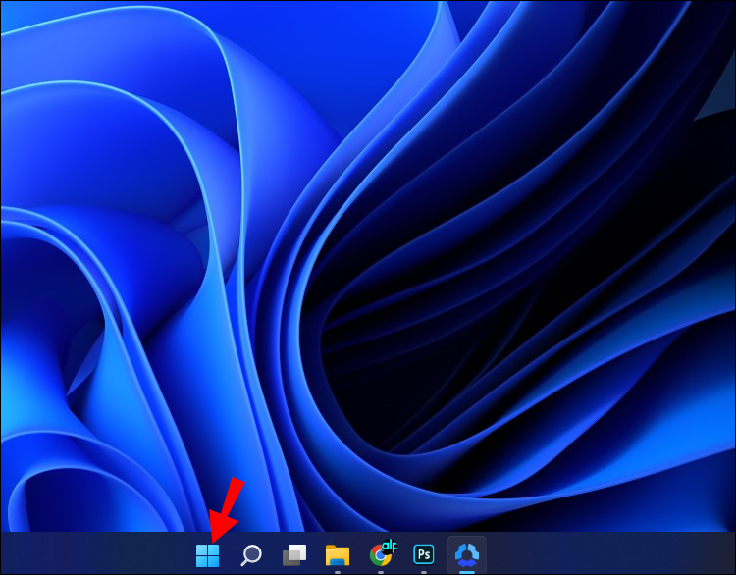Click the running indicator under Photoshop
This screenshot has width=736, height=575.
[x=424, y=571]
